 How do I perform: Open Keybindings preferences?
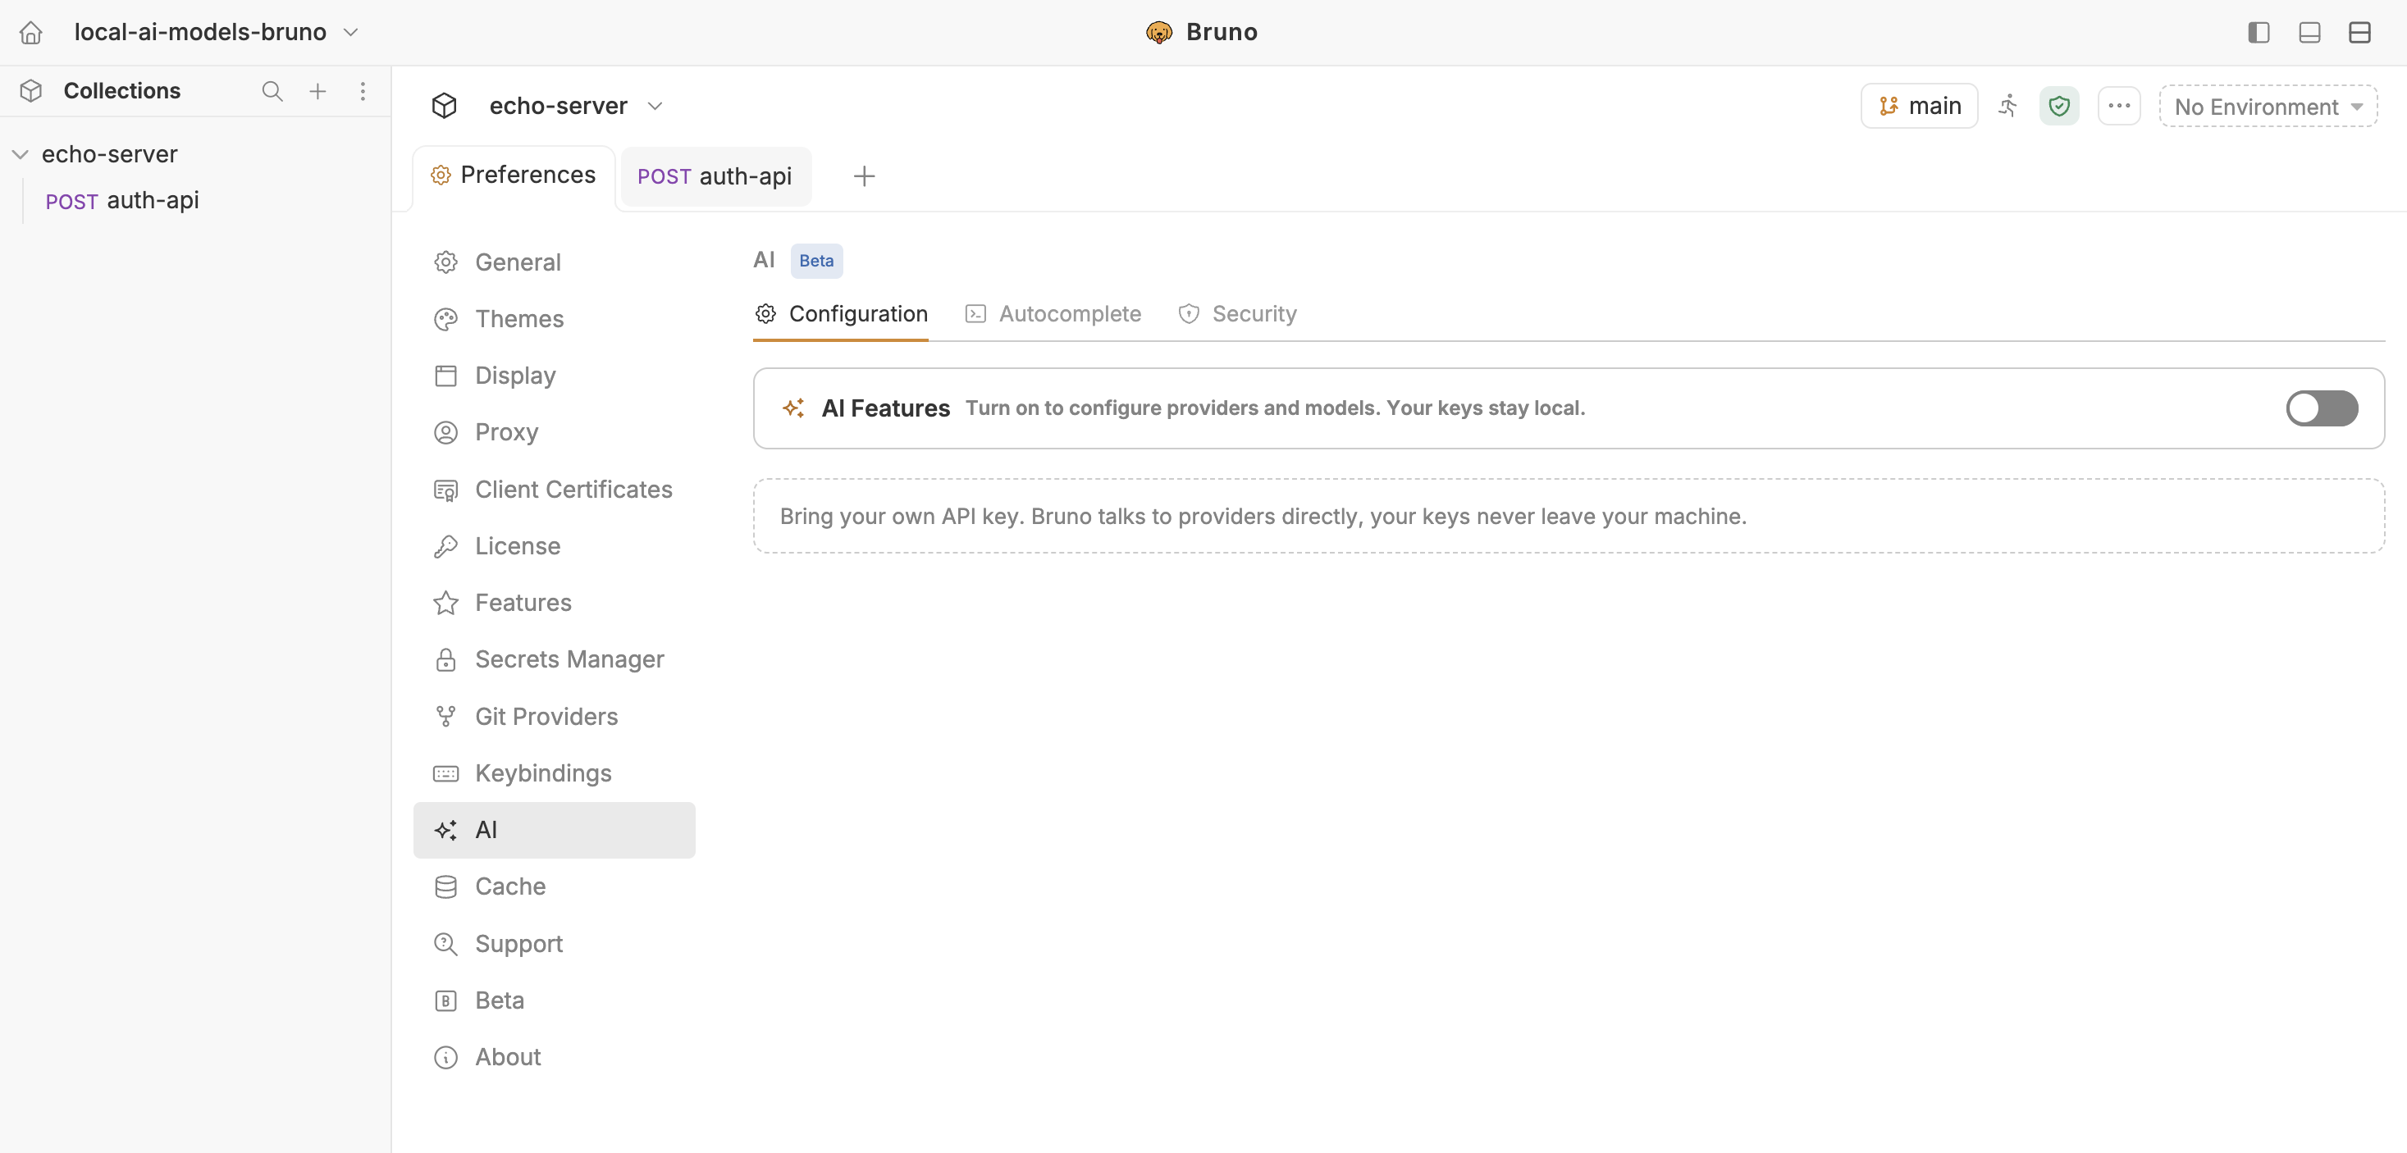tap(554, 773)
